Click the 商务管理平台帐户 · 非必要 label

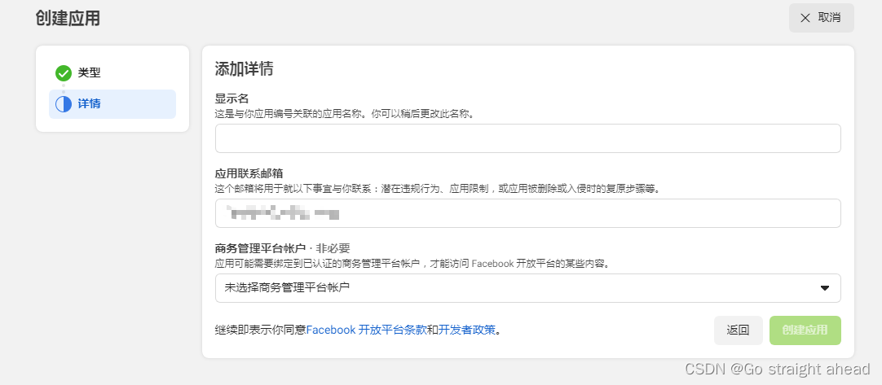coord(282,248)
